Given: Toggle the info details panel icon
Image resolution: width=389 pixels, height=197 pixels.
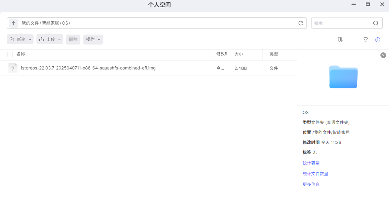Looking at the screenshot, I should pos(378,40).
